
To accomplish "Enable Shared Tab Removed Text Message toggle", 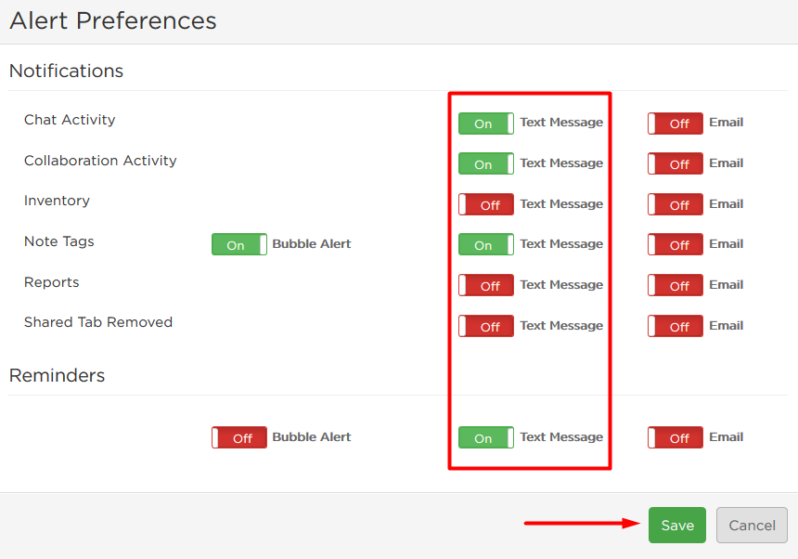I will click(x=486, y=326).
